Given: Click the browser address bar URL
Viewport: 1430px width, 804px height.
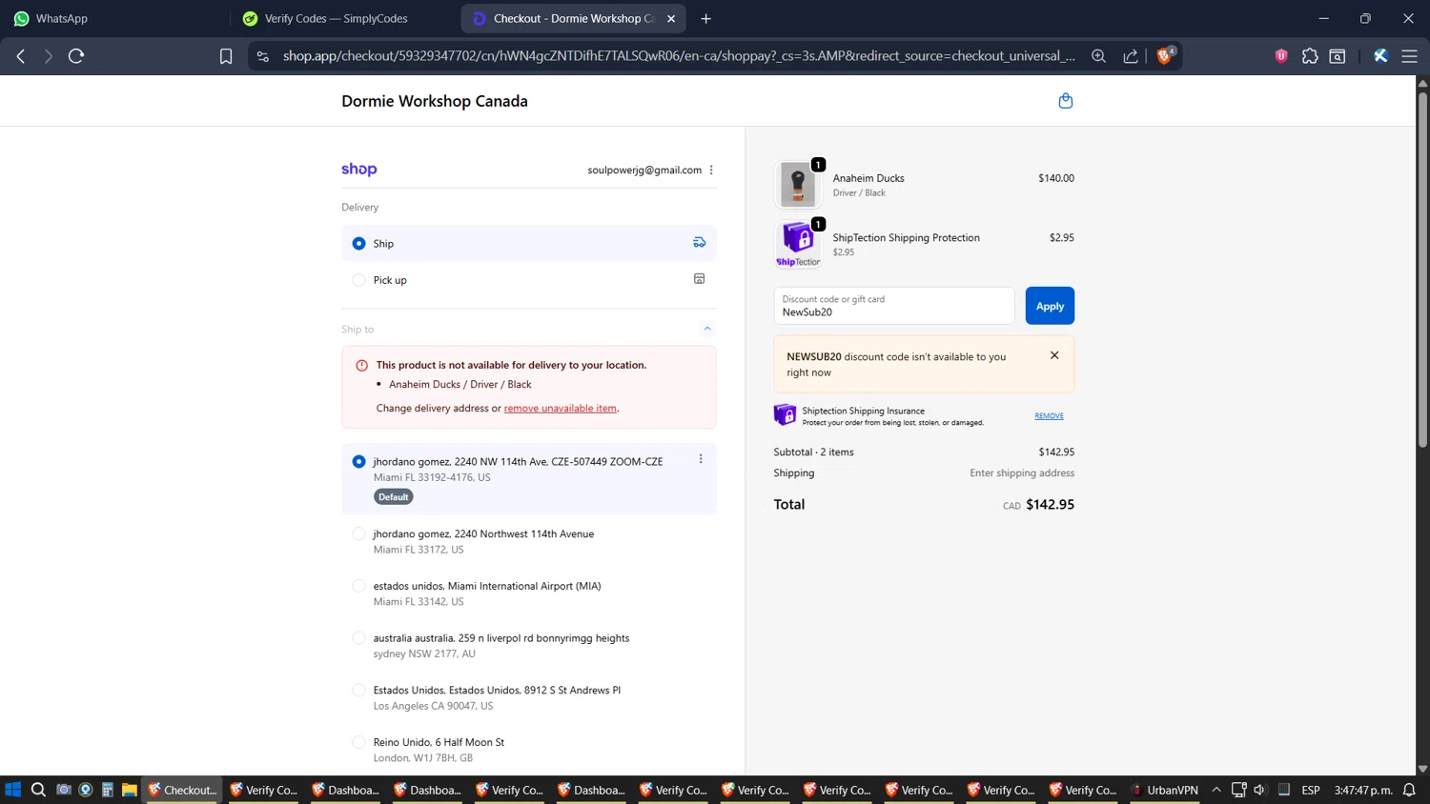Looking at the screenshot, I should coord(679,56).
